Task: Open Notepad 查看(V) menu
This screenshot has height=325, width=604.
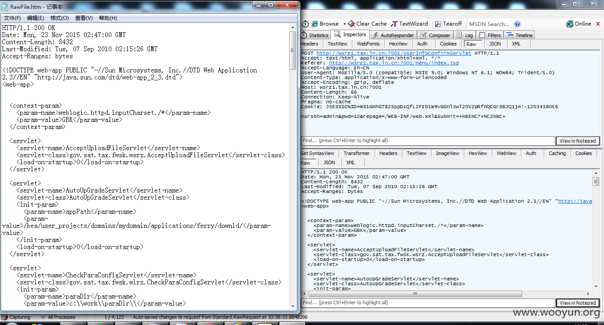Action: point(84,18)
